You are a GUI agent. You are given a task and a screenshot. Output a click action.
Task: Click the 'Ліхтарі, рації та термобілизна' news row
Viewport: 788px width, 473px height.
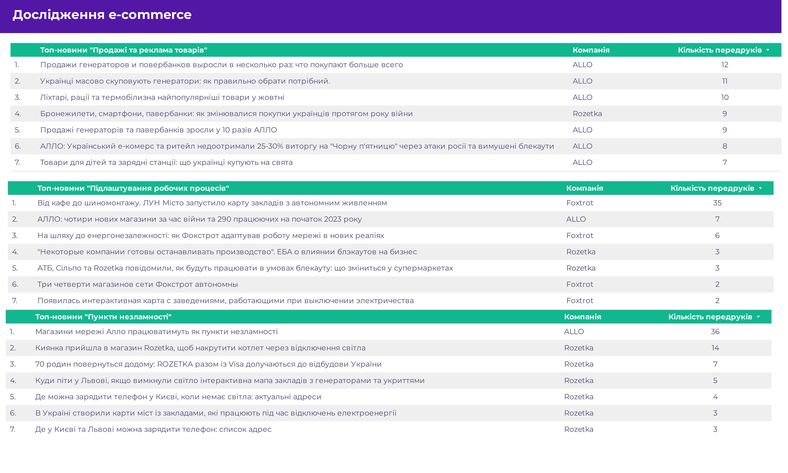[162, 97]
